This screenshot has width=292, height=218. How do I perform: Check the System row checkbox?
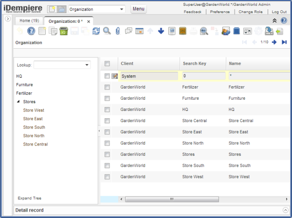pos(107,76)
